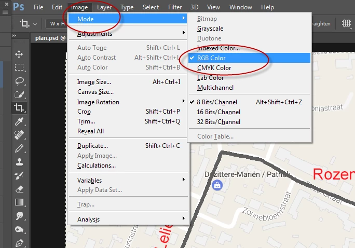Screen dimensions: 355x248
Task: Open the W x H ratio dropdown
Action: point(57,23)
